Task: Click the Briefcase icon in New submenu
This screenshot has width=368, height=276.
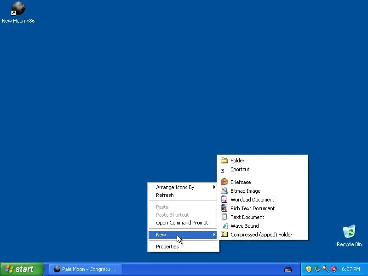Action: click(224, 182)
